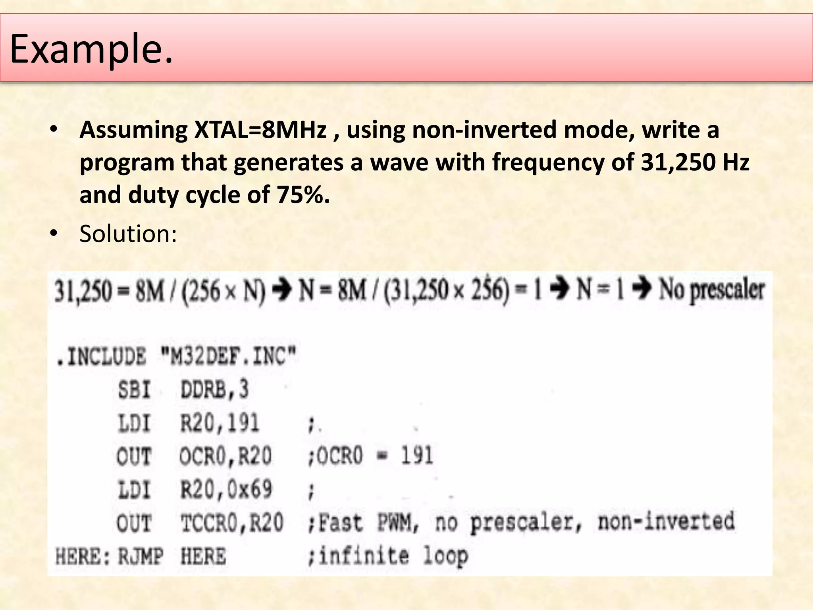Viewport: 813px width, 610px height.
Task: Click the ';infinite loop' comment
Action: (388, 556)
